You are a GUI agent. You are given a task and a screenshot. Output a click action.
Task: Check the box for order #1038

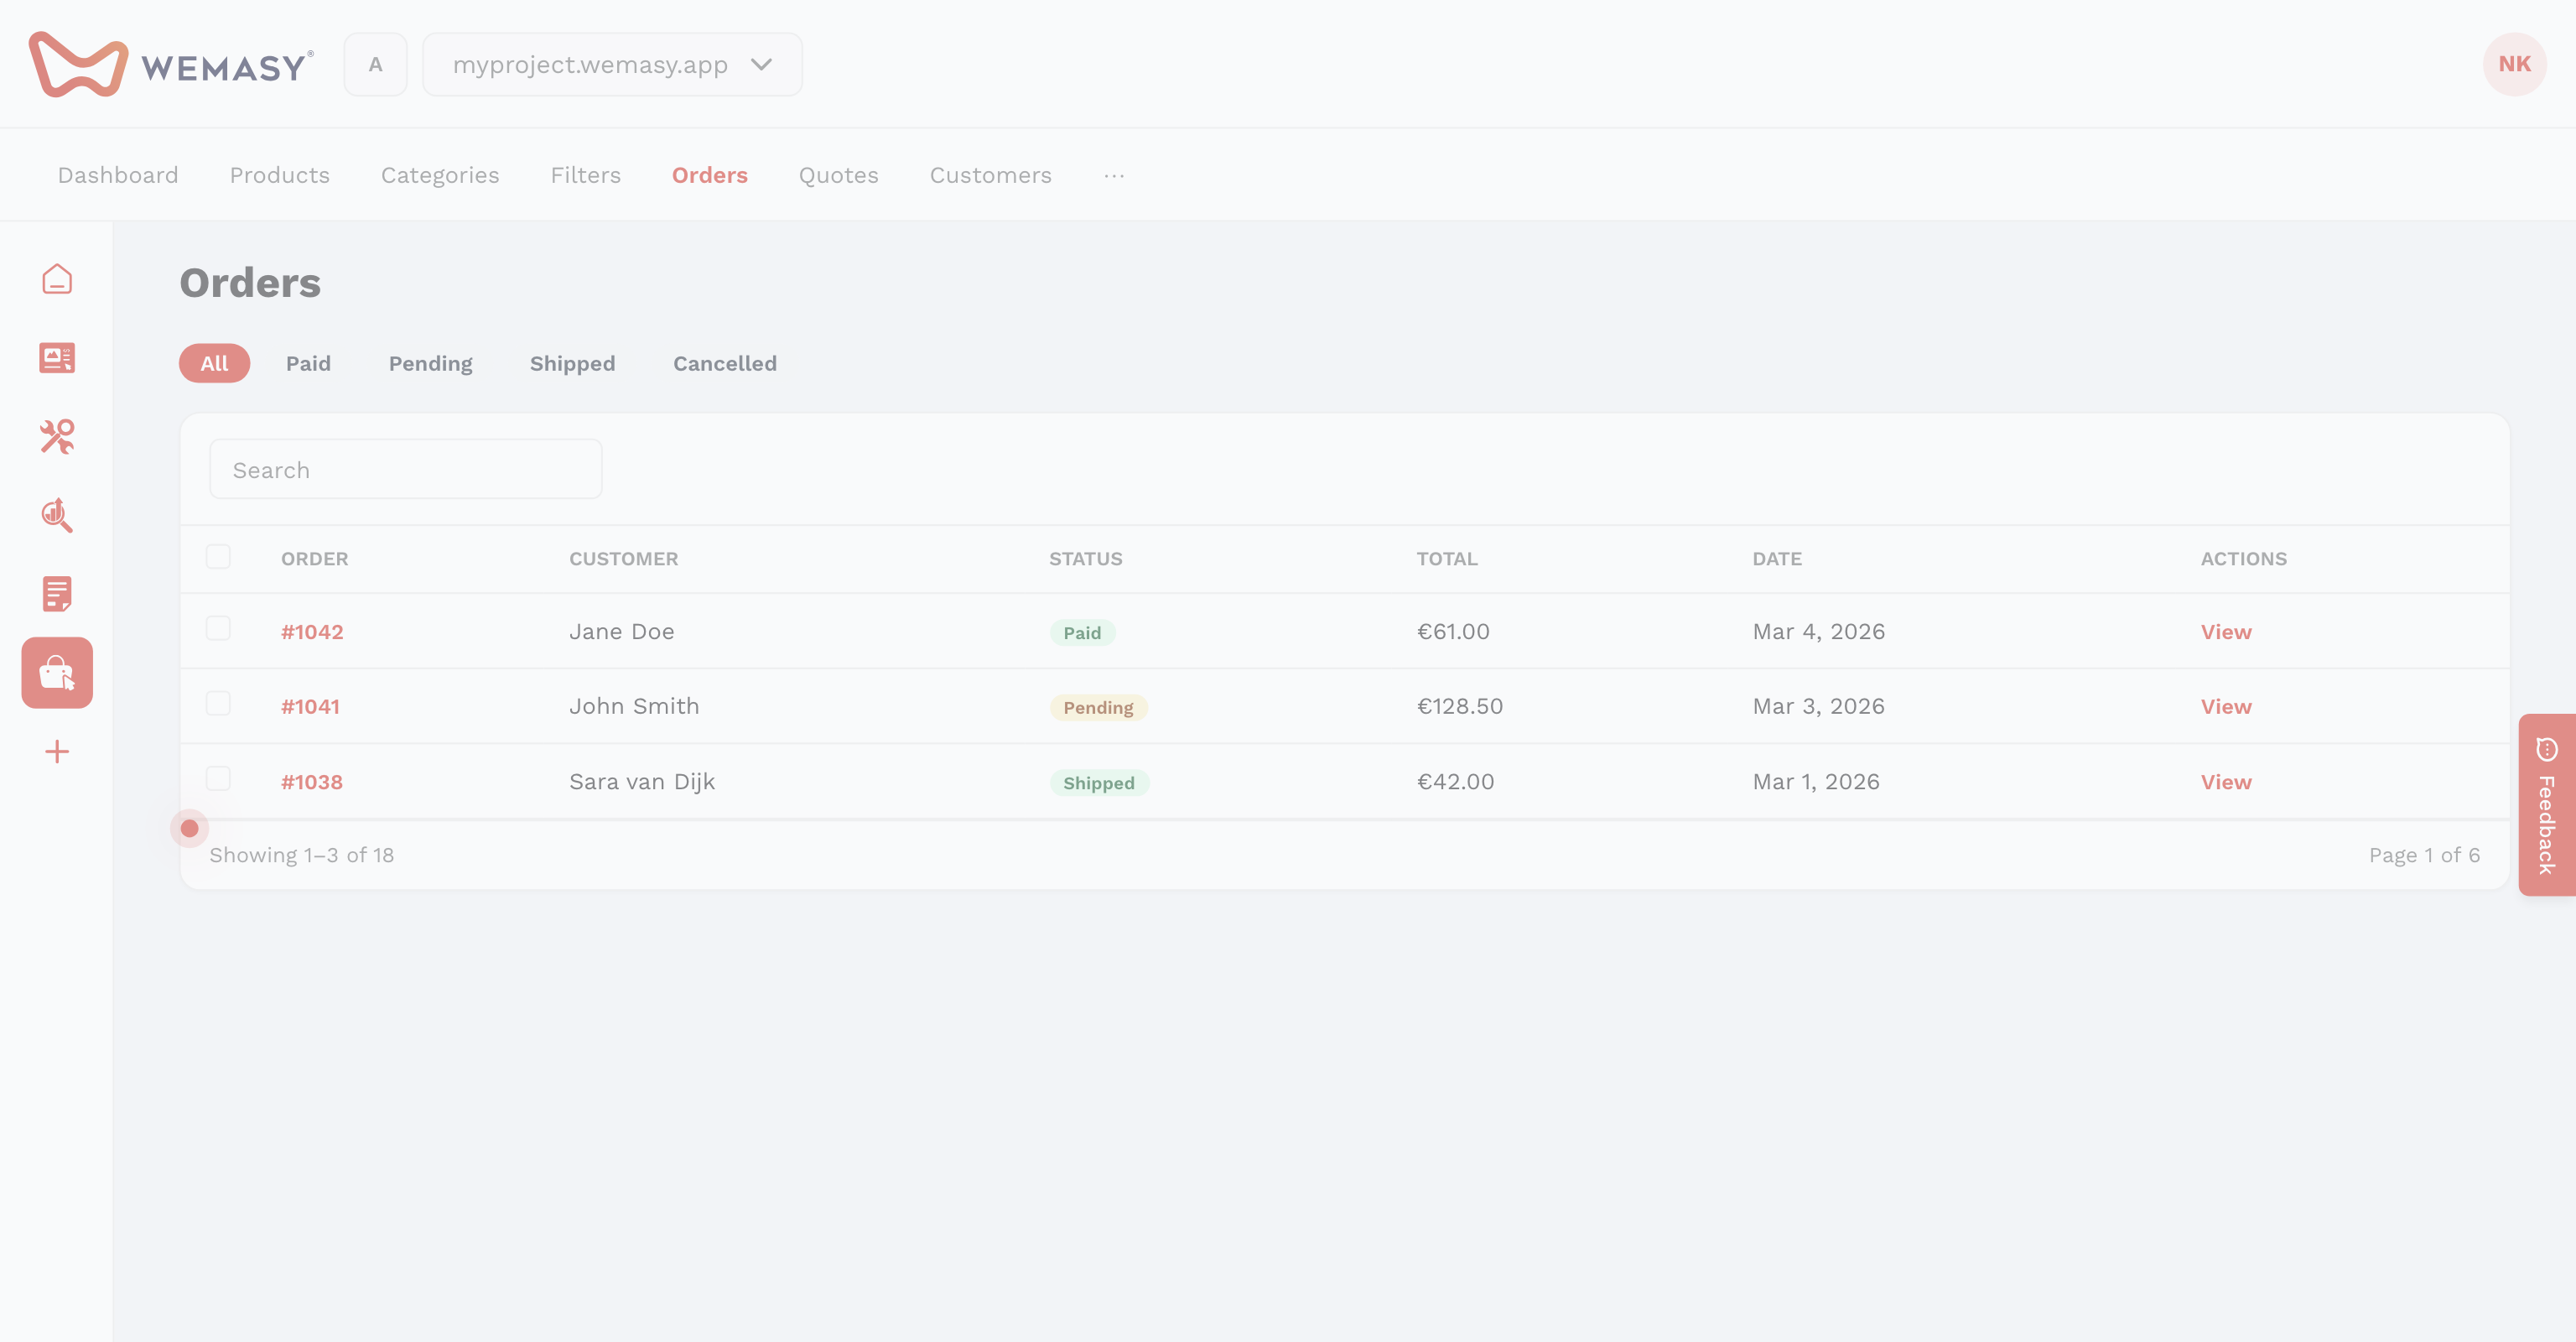tap(218, 778)
